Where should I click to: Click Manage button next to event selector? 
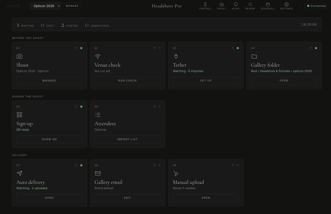(x=72, y=6)
